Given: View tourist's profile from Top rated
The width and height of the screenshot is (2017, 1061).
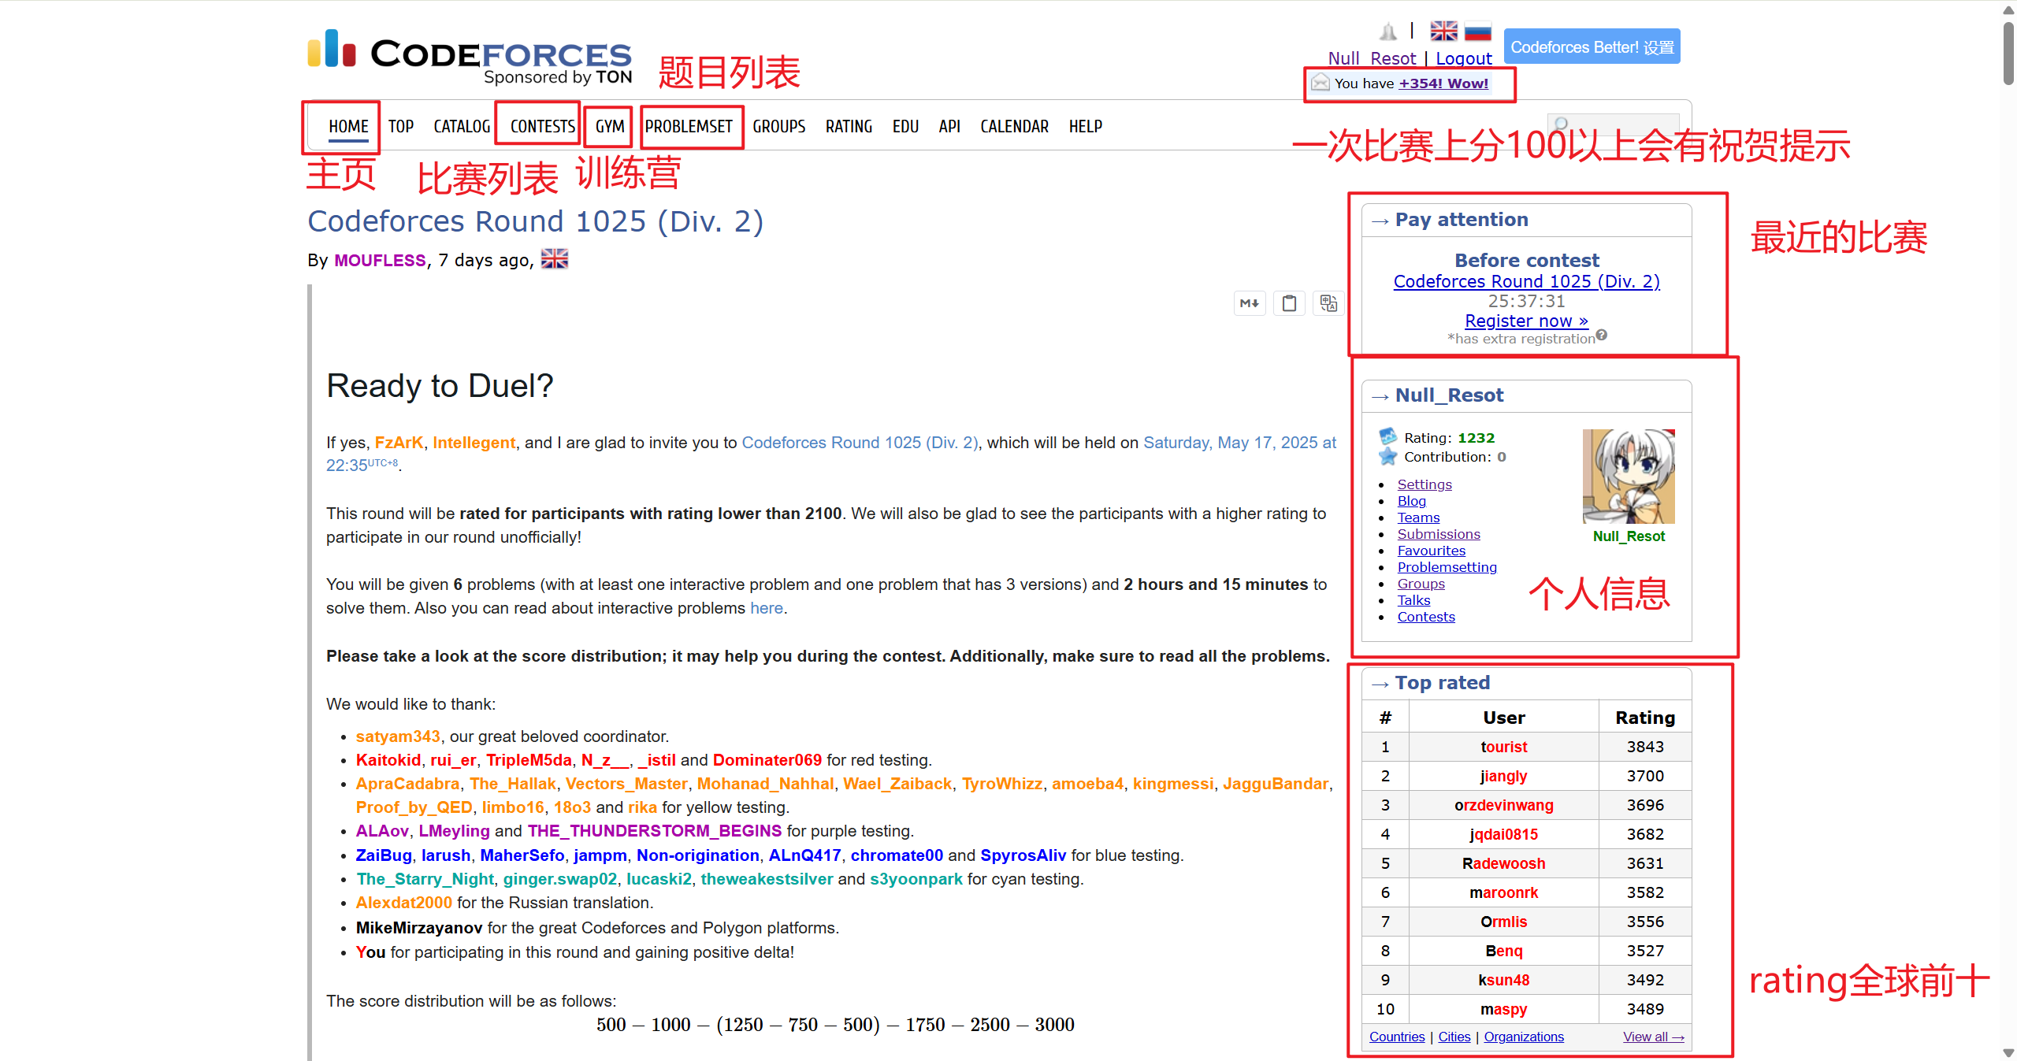Looking at the screenshot, I should tap(1503, 746).
